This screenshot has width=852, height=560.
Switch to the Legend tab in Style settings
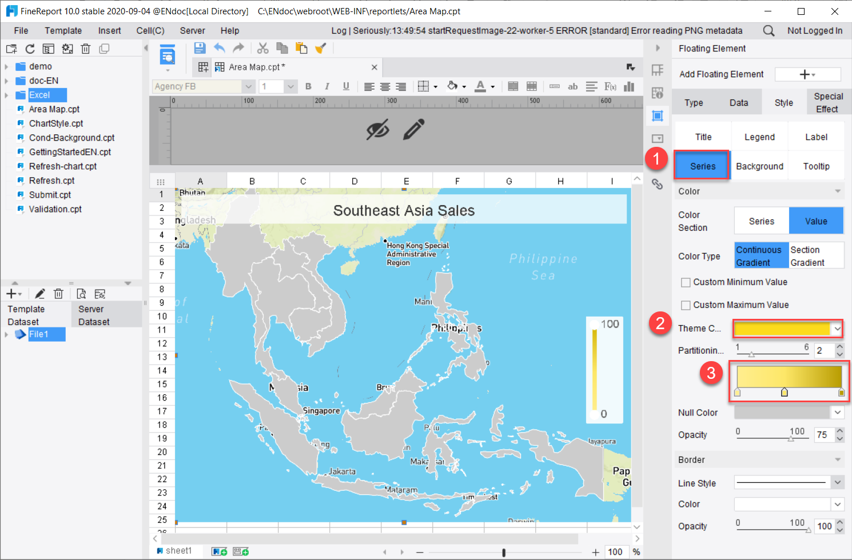click(x=759, y=137)
